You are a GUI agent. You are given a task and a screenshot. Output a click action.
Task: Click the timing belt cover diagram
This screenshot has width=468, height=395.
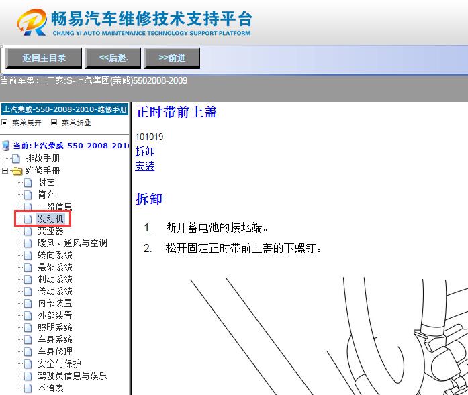[328, 336]
